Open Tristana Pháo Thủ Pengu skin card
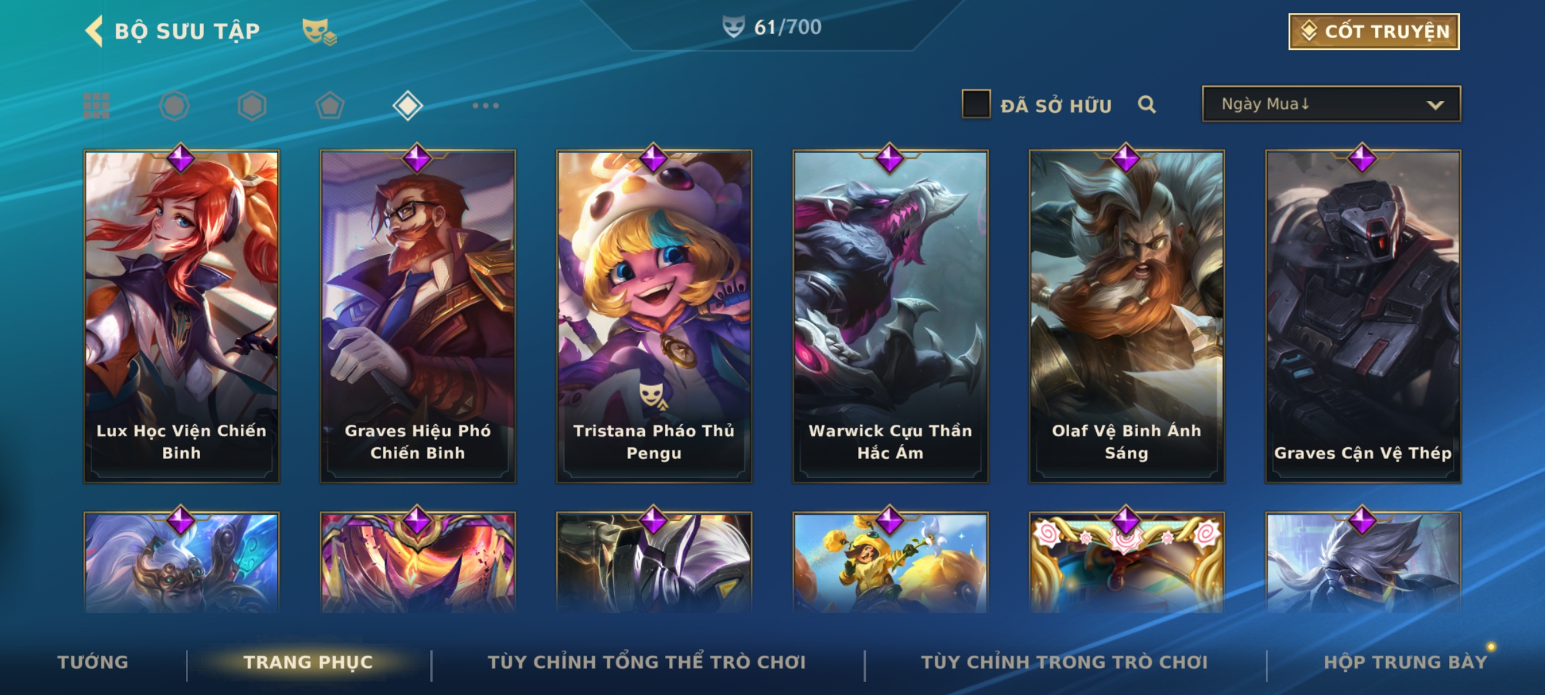 pyautogui.click(x=654, y=316)
